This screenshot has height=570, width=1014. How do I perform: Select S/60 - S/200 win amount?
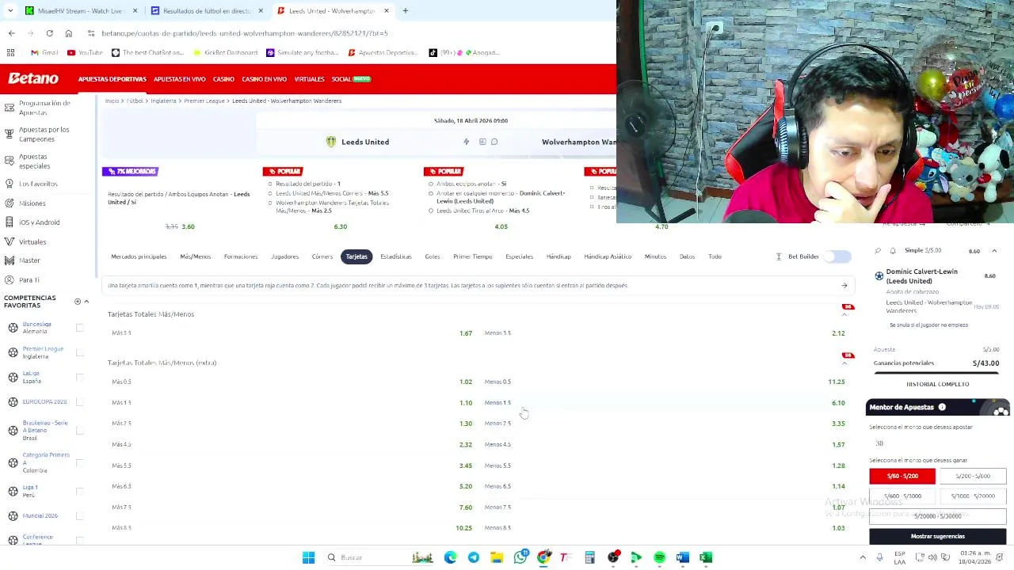[x=902, y=476]
